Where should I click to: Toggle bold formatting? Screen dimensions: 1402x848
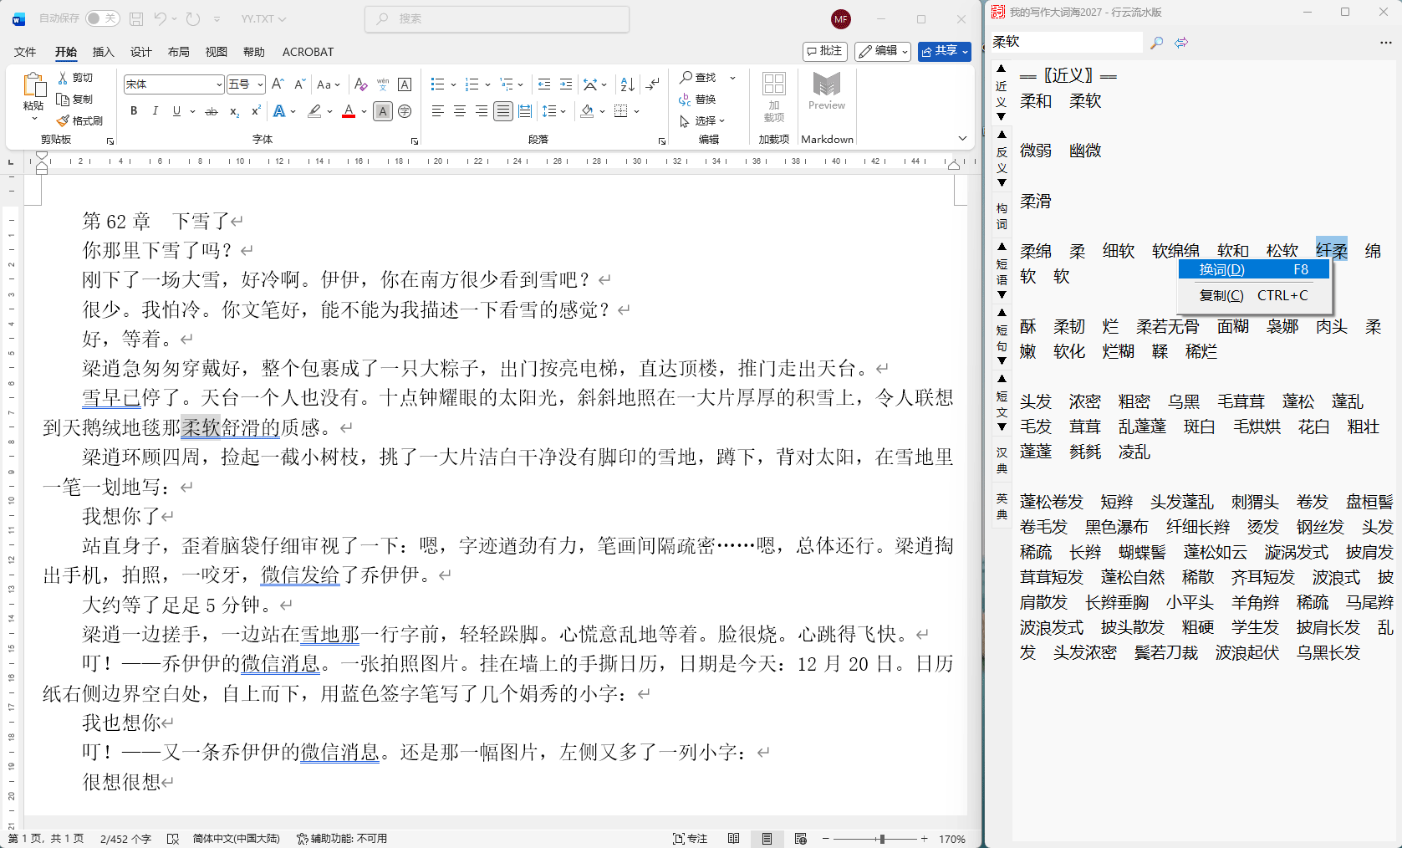click(x=134, y=111)
